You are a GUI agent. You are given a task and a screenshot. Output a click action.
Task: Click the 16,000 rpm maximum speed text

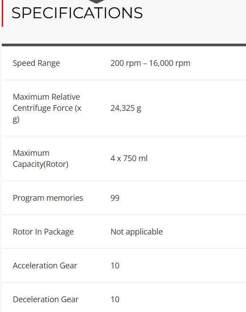pos(170,63)
